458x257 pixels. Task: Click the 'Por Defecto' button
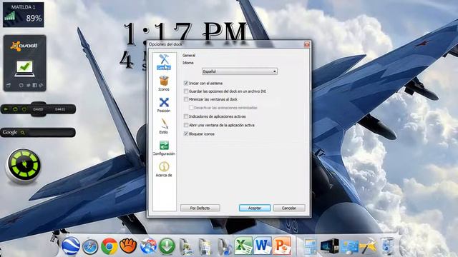click(x=200, y=208)
